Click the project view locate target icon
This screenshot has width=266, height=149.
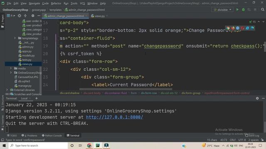pos(20,16)
